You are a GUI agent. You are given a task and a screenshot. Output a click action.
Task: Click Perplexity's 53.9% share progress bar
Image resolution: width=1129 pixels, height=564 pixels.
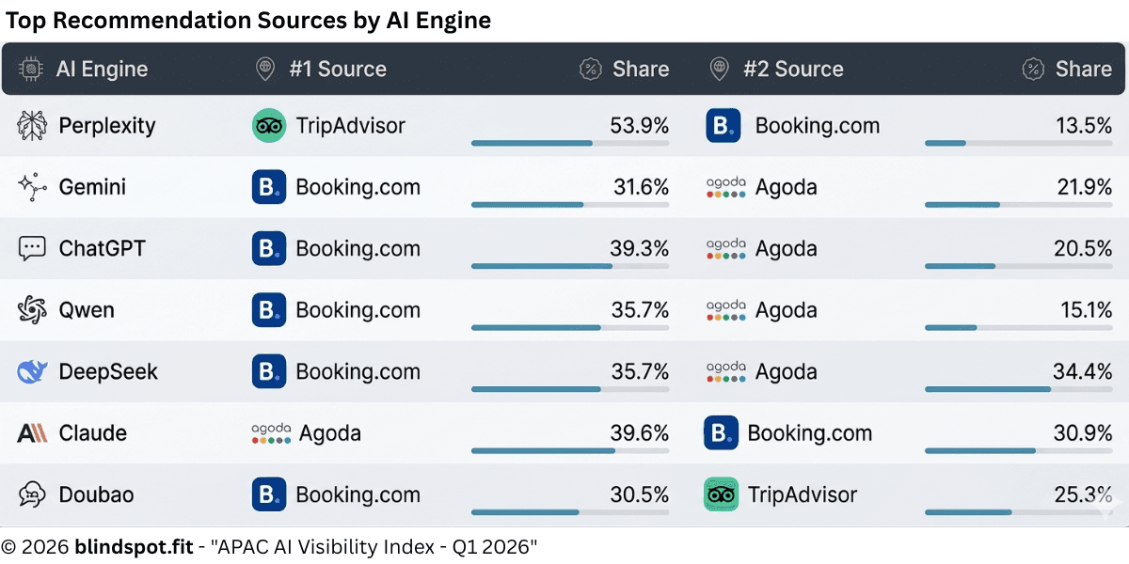click(x=570, y=143)
